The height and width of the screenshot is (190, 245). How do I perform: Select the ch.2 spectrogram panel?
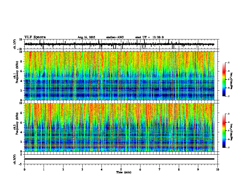119,127
